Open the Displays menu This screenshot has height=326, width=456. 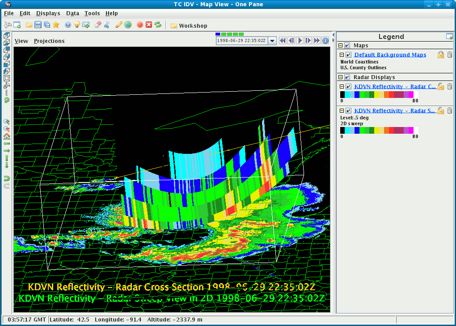(48, 13)
